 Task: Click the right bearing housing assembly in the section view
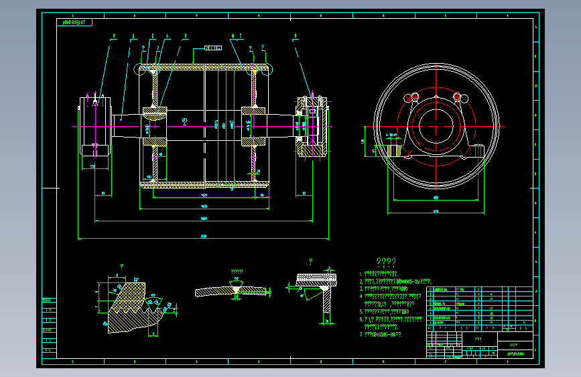[312, 126]
